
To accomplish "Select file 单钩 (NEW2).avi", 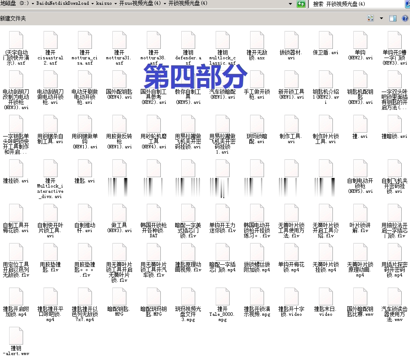I will pyautogui.click(x=360, y=45).
